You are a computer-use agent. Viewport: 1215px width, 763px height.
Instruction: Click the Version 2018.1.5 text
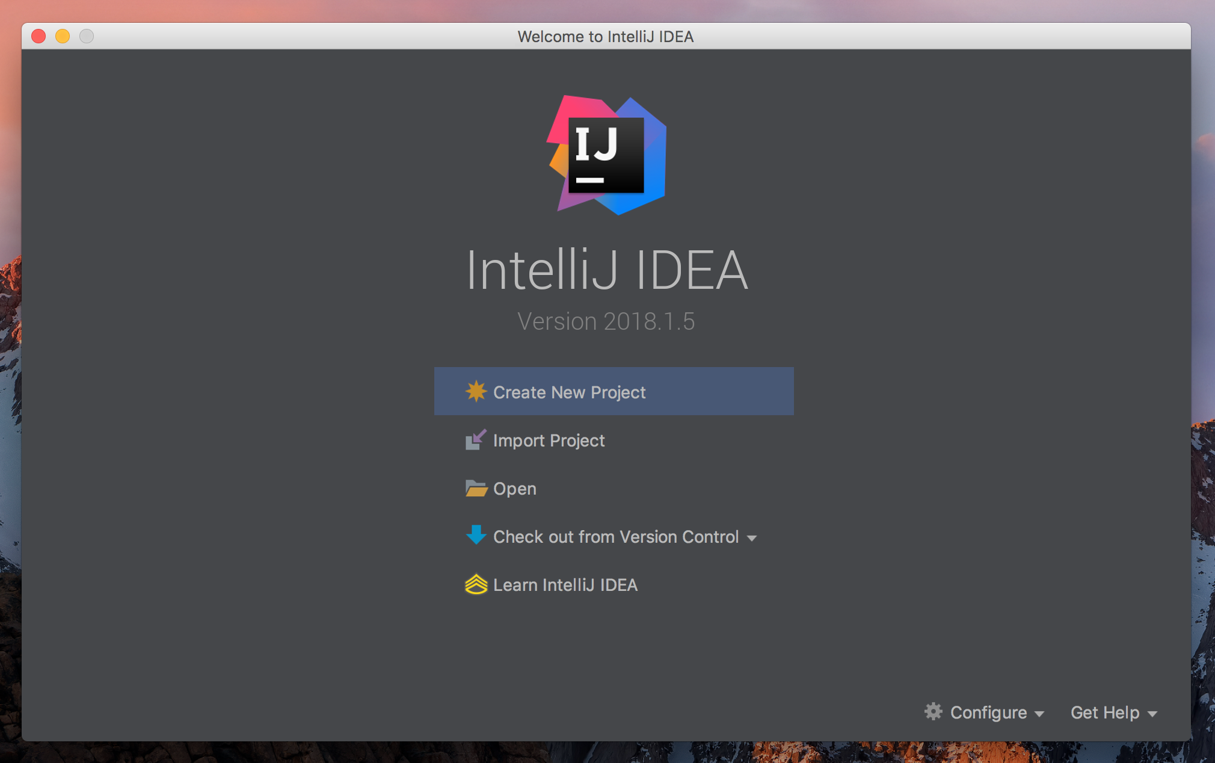(606, 321)
